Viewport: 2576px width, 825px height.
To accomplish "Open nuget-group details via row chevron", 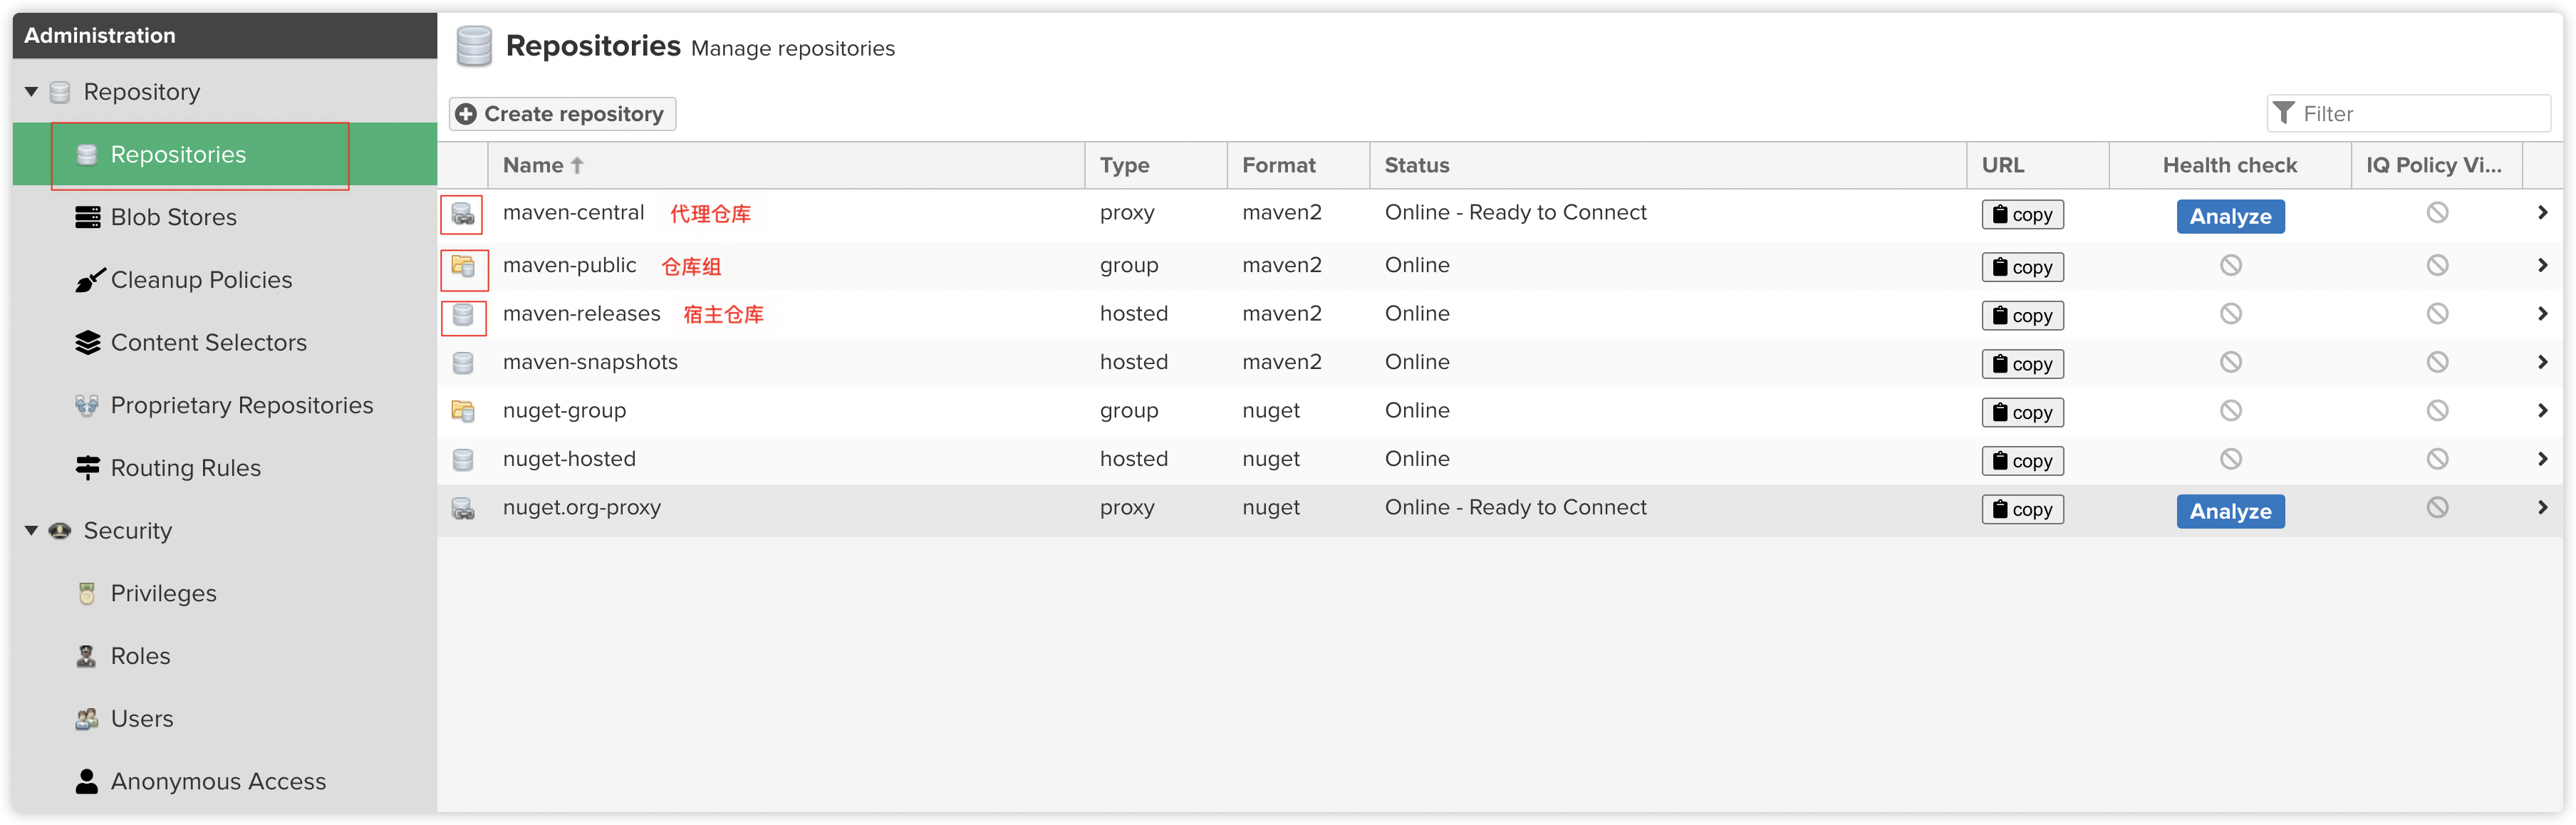I will (x=2543, y=411).
